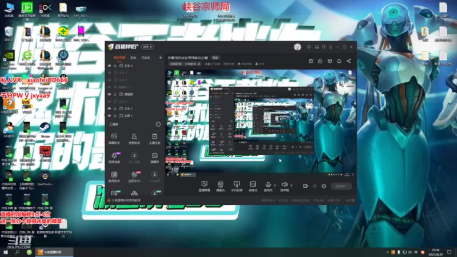Collapse the 工具箱 toolbox panel

(158, 125)
